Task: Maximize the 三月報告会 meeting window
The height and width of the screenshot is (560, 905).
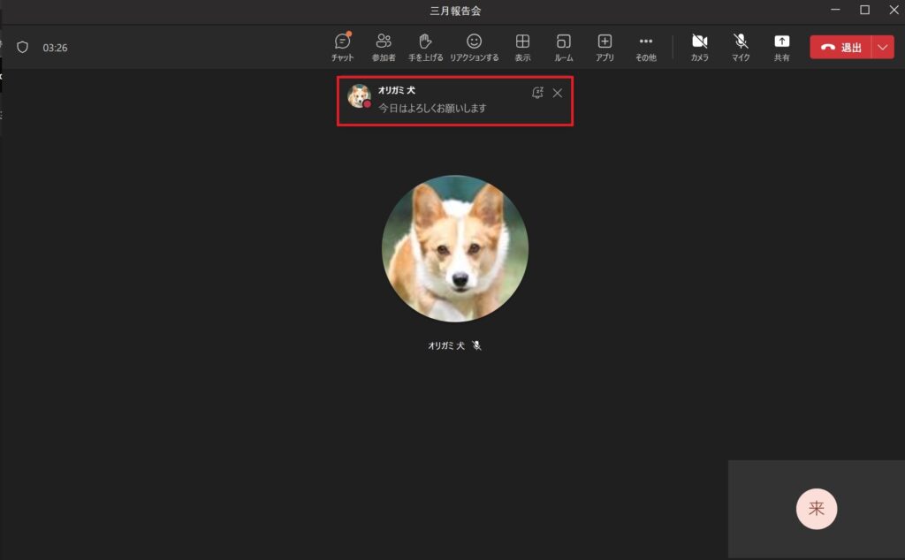Action: pos(864,10)
